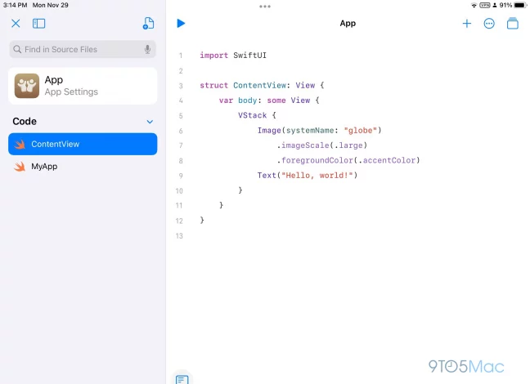Open App Settings card
The width and height of the screenshot is (530, 384).
point(83,86)
